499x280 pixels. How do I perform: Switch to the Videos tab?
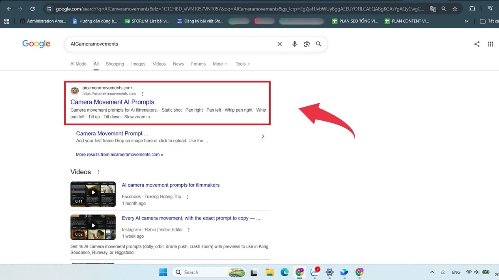pyautogui.click(x=159, y=64)
